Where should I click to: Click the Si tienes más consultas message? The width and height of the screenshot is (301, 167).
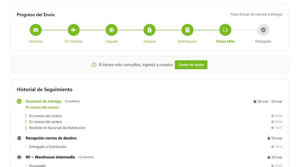tap(135, 65)
